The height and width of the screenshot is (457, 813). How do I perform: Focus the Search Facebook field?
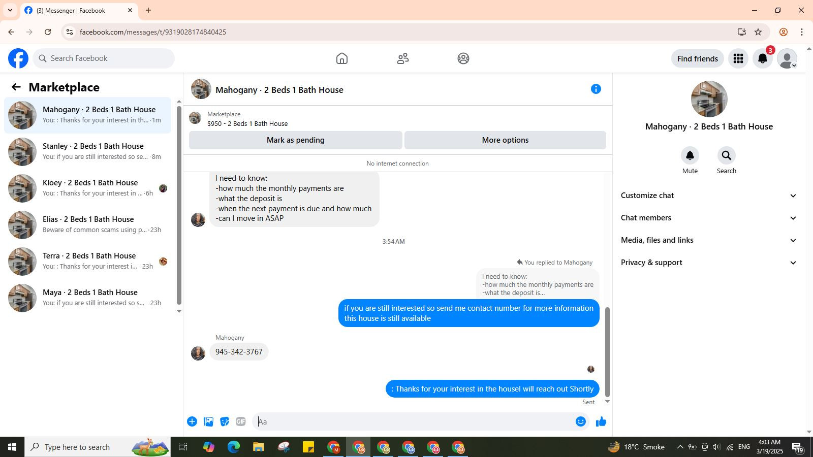(x=104, y=58)
